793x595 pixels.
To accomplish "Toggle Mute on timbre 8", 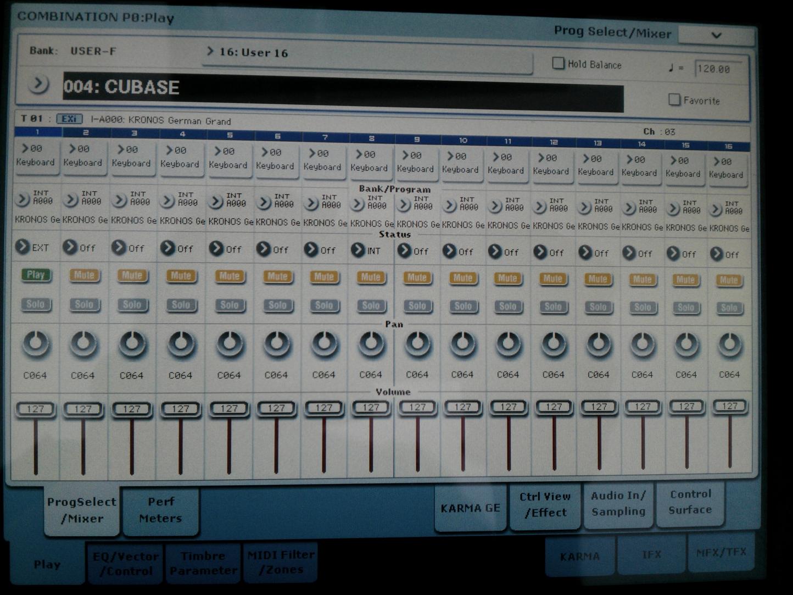I will pos(371,277).
